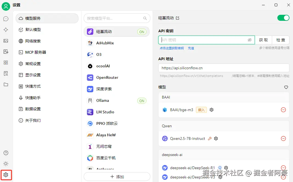The image size is (293, 182).
Task: Open the 显示设置 section
Action: (x=47, y=75)
